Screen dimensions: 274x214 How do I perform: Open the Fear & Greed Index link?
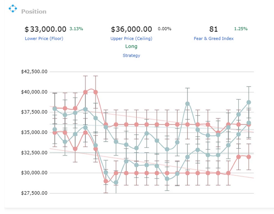214,38
